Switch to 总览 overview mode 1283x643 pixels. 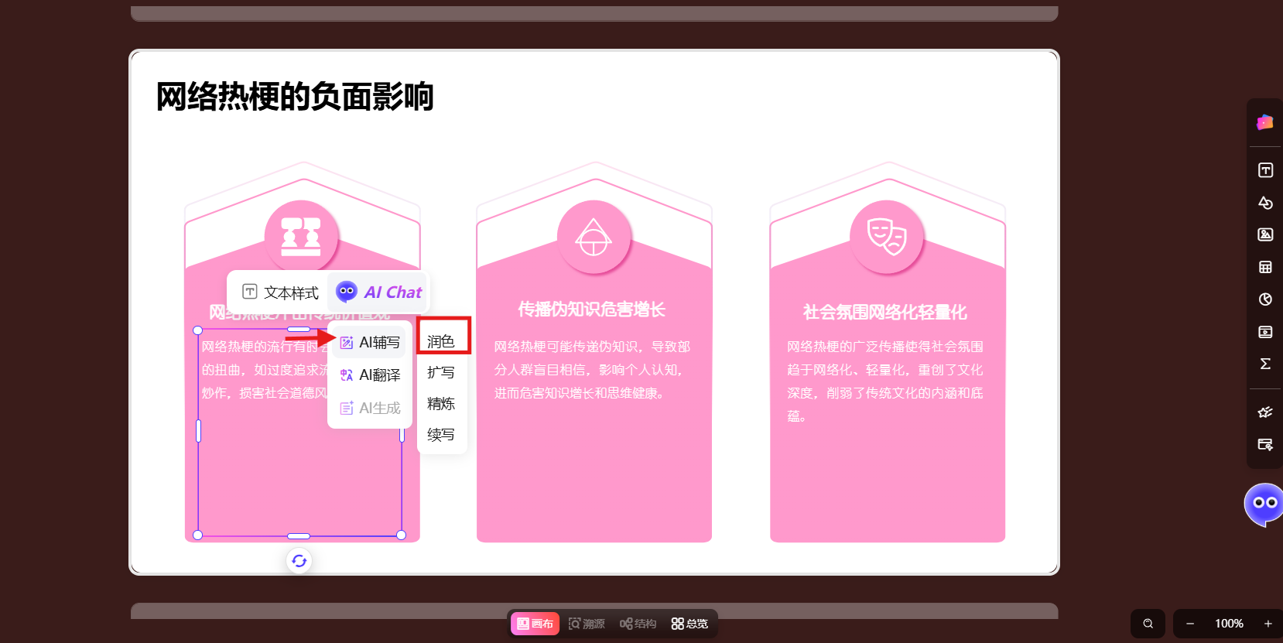click(x=689, y=624)
